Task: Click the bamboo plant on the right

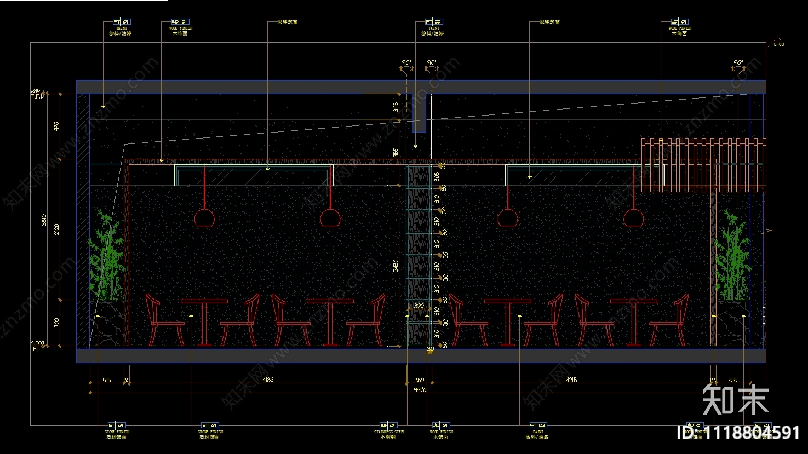Action: click(x=732, y=255)
